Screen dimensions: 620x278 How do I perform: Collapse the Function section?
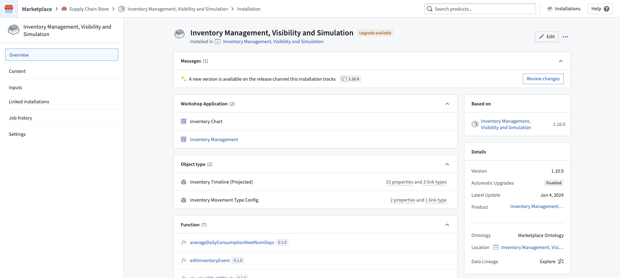point(447,225)
